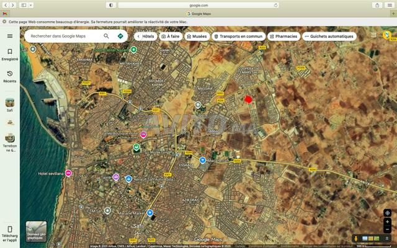
Task: Dismiss the energy usage warning banner
Action: click(x=4, y=21)
